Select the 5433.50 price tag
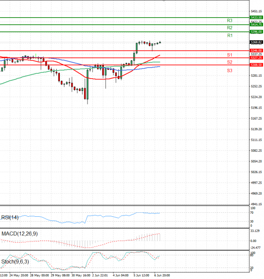Viewport: 264px width, 279px height. tap(257, 18)
